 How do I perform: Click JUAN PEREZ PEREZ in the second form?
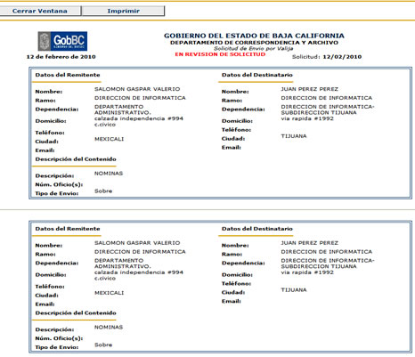point(310,243)
